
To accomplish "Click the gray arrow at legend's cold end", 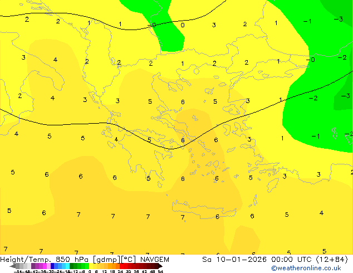I will click(13, 266).
